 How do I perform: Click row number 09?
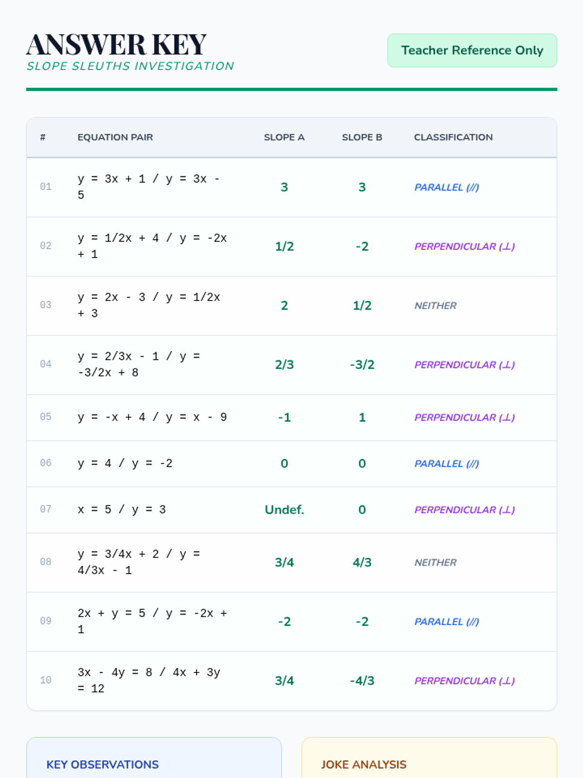click(x=46, y=621)
